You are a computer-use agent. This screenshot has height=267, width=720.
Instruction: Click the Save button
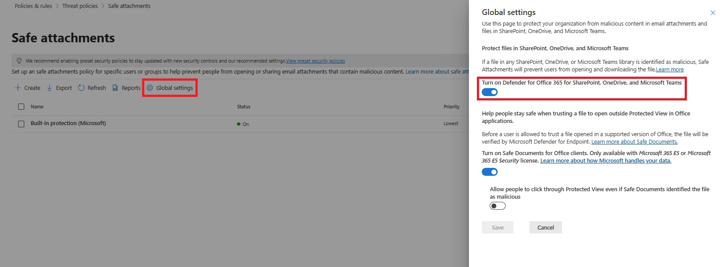click(498, 227)
